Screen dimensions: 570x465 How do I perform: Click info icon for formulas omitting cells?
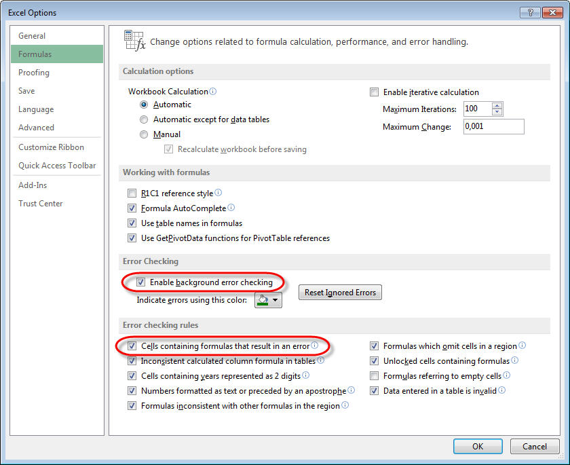click(522, 346)
